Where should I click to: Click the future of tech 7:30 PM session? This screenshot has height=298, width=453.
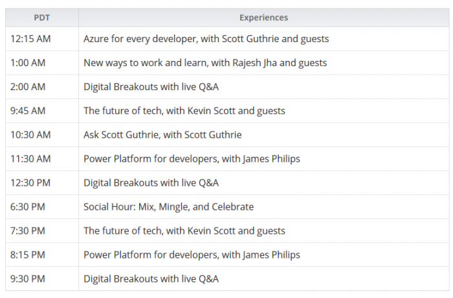(x=184, y=231)
